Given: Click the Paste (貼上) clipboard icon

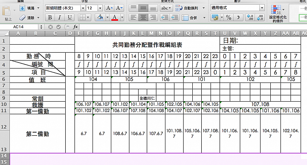Looking at the screenshot, I should pos(6,11).
